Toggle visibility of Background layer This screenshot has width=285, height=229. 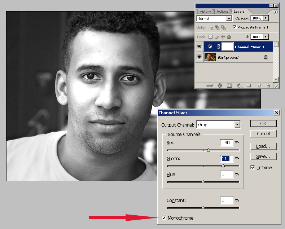(199, 57)
